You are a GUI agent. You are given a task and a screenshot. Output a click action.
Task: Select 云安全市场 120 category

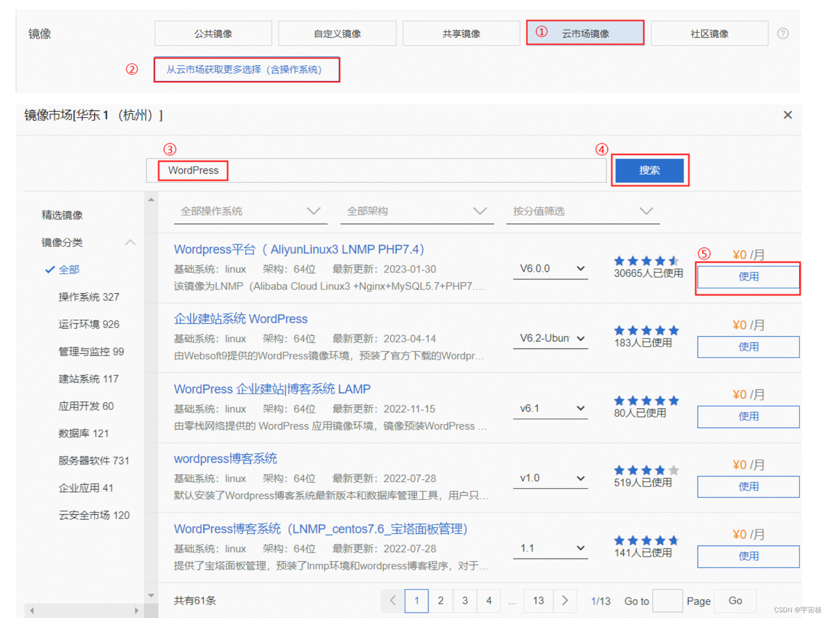[94, 515]
